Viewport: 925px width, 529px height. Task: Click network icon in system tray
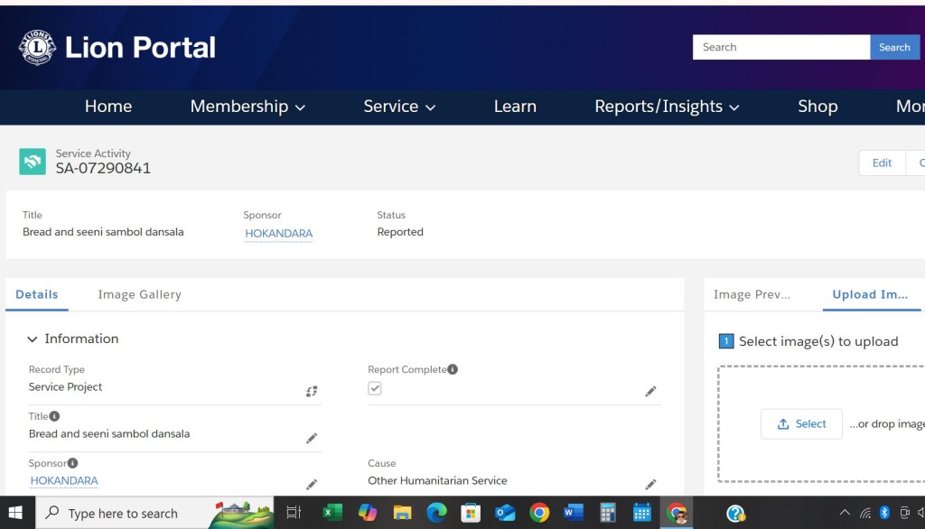[864, 513]
